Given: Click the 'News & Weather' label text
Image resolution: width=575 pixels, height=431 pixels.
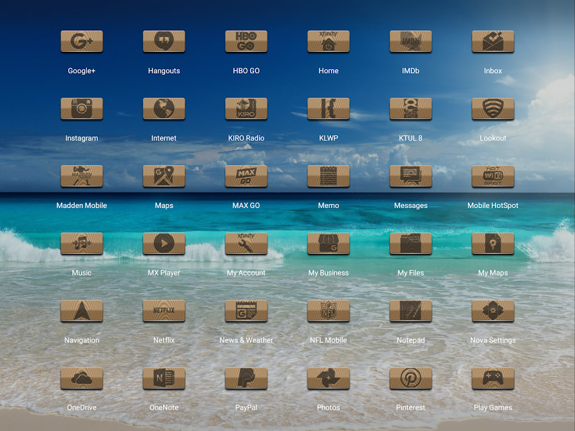Looking at the screenshot, I should pyautogui.click(x=246, y=341).
